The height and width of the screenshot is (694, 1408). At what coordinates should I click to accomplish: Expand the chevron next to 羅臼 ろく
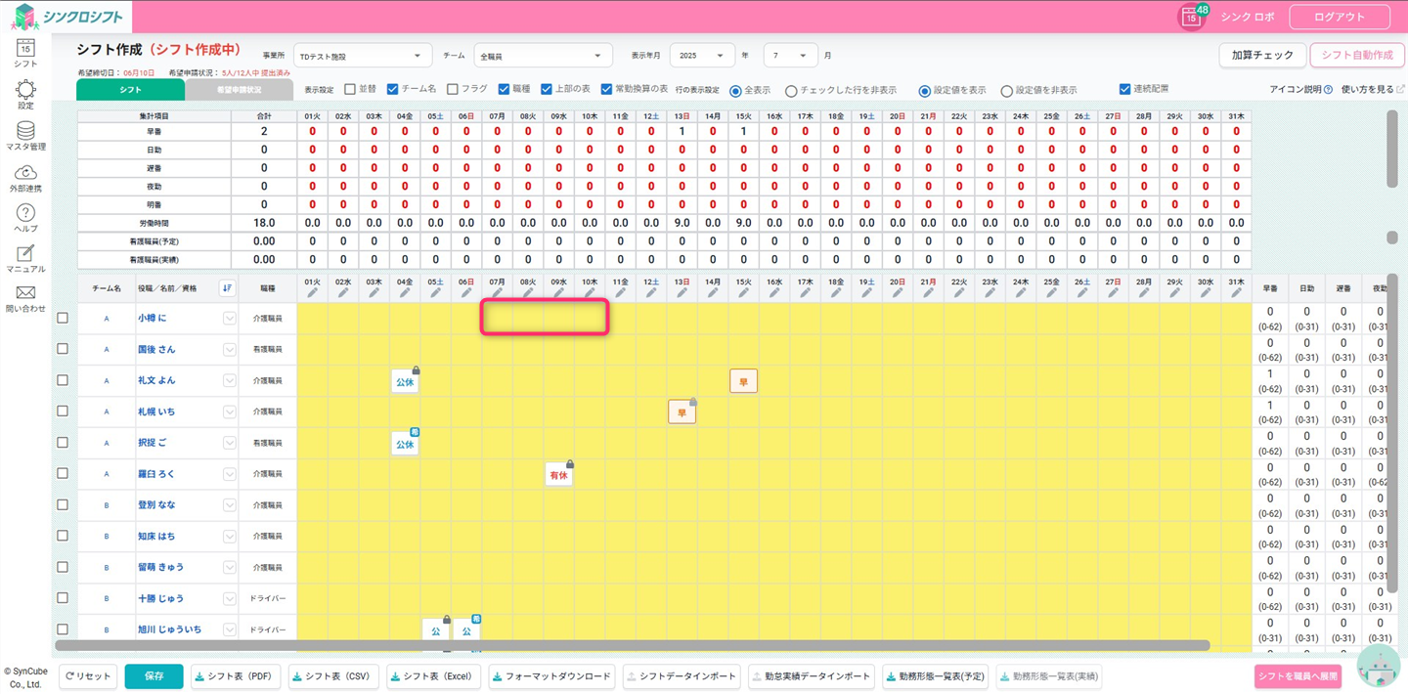[229, 474]
